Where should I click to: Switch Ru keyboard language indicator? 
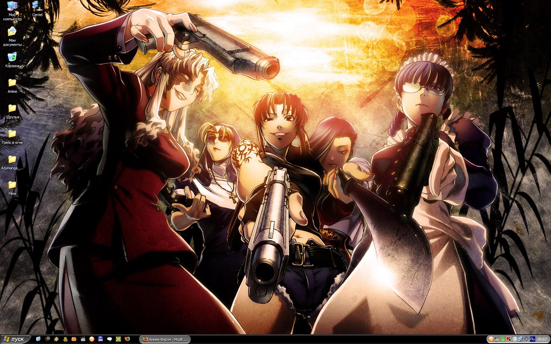click(533, 339)
